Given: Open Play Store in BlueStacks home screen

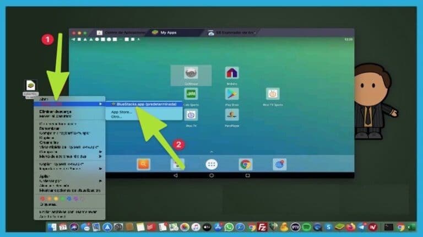Looking at the screenshot, I should point(232,94).
